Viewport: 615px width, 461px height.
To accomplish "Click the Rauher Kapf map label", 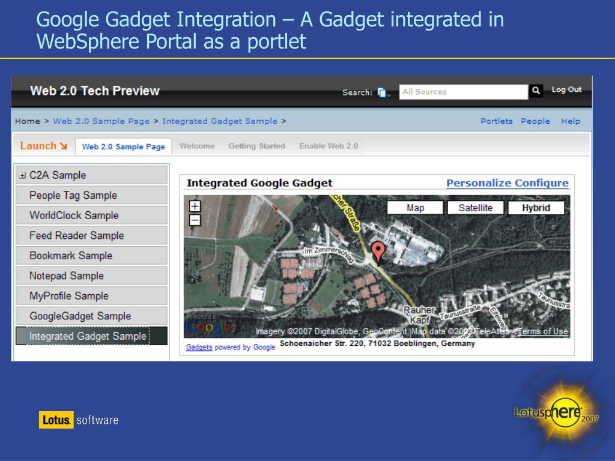I will click(x=419, y=315).
